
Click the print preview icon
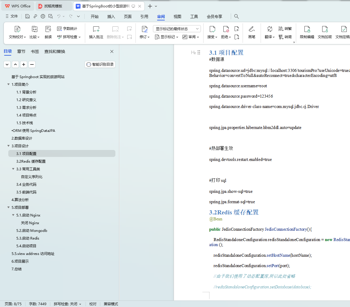(51, 16)
